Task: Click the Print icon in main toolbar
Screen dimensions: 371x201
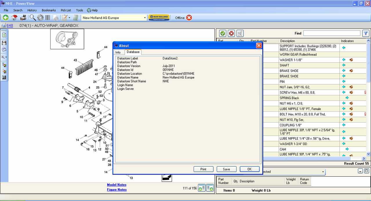Action: (23, 18)
